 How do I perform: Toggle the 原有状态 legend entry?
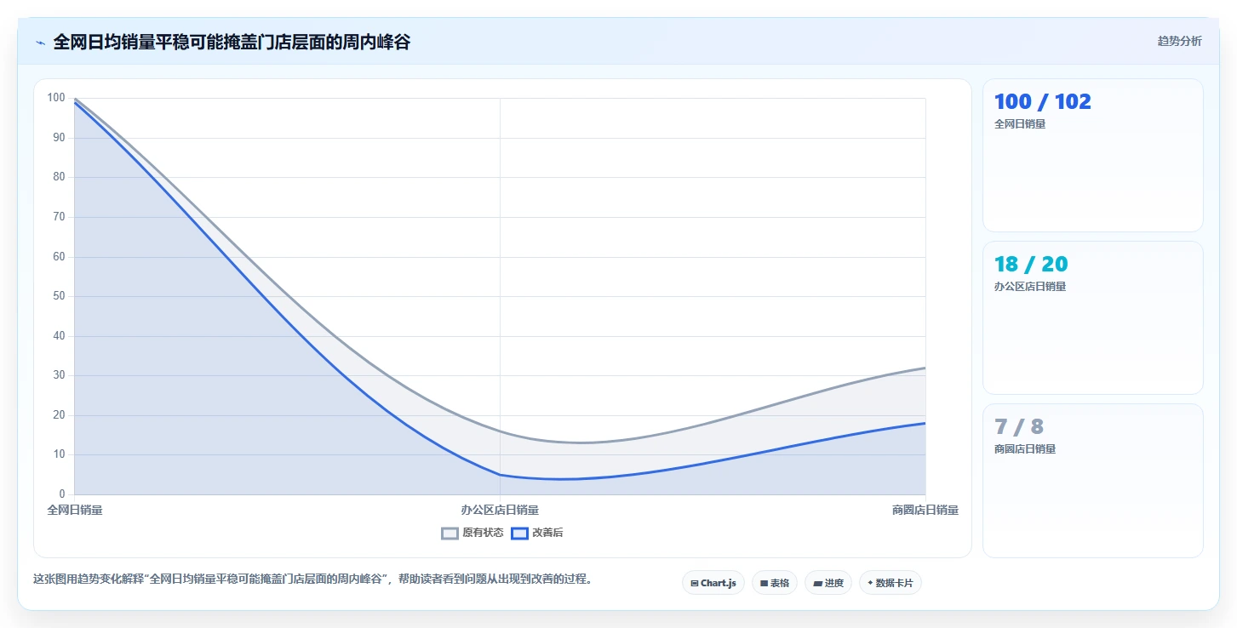(x=472, y=534)
